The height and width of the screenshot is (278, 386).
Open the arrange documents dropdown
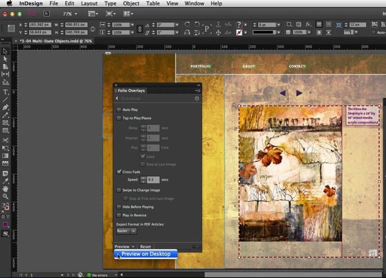(x=128, y=14)
